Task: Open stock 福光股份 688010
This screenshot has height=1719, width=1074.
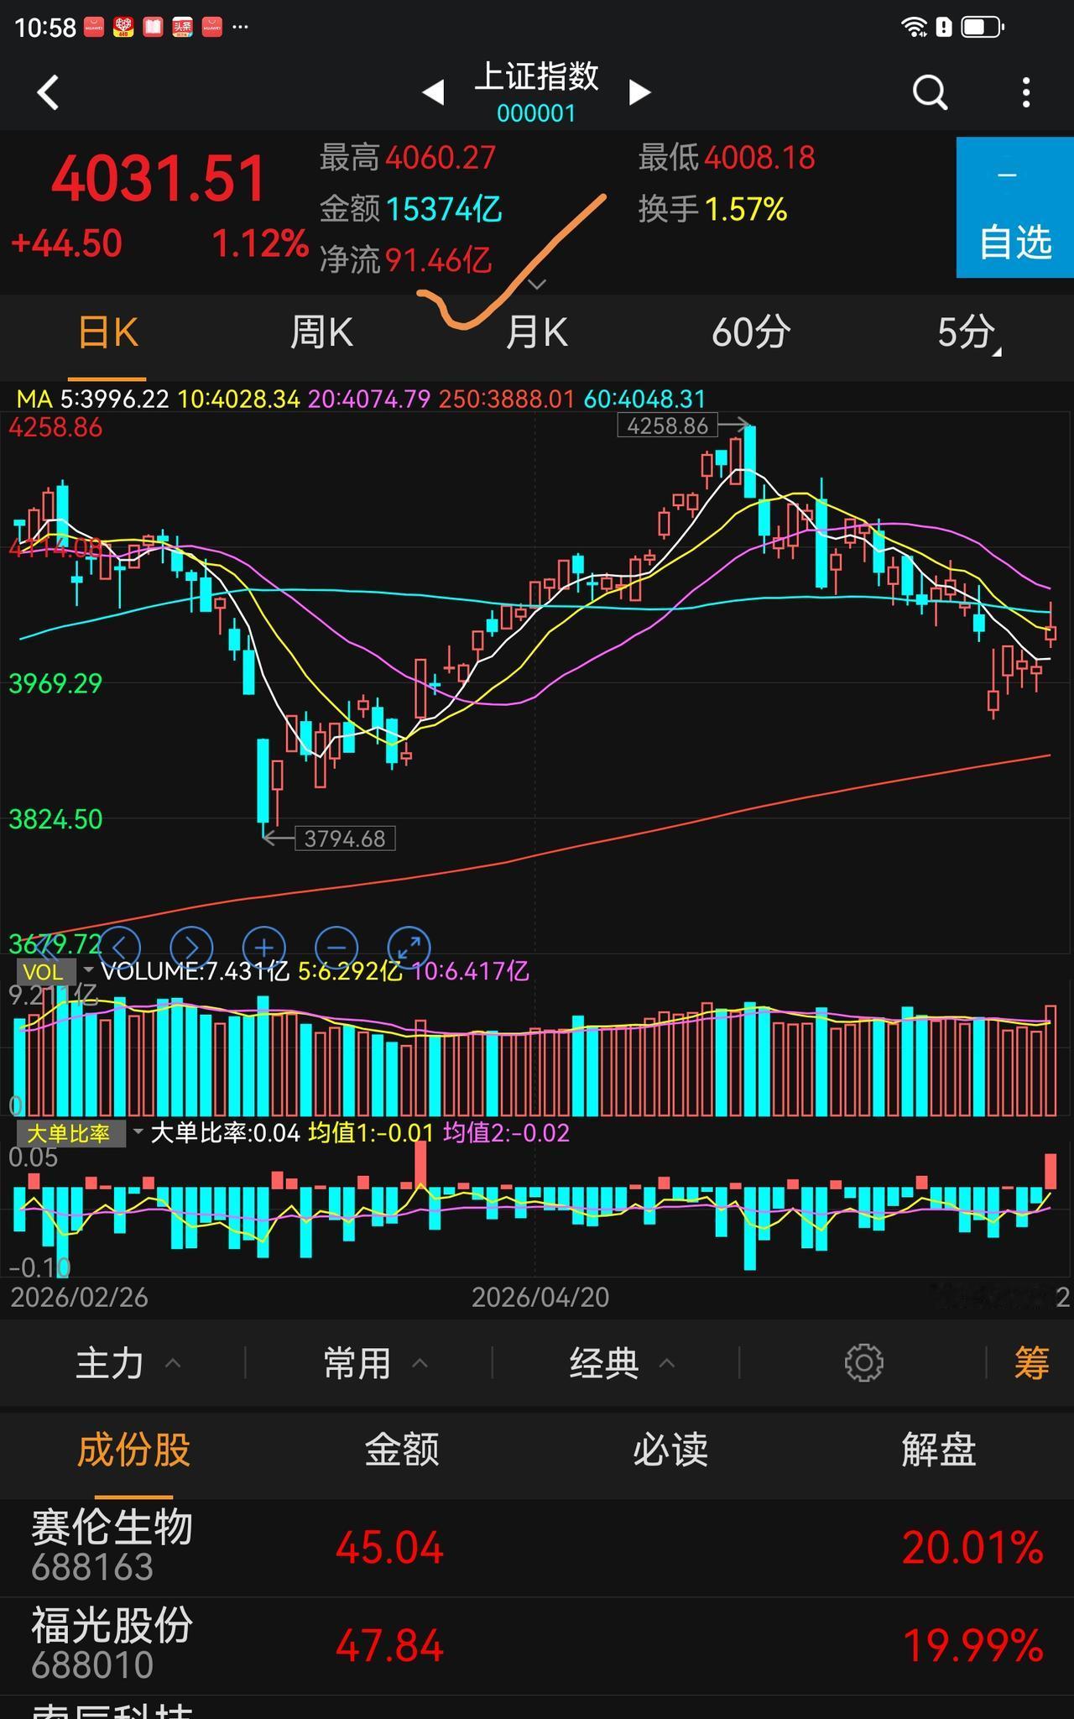Action: (537, 1646)
